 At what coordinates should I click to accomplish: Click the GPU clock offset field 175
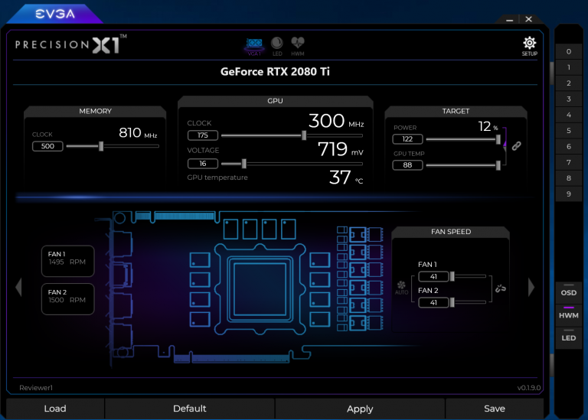pos(203,135)
